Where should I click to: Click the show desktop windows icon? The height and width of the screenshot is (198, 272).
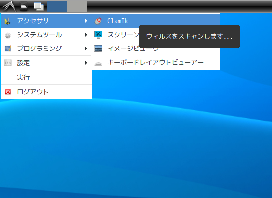pyautogui.click(x=39, y=6)
